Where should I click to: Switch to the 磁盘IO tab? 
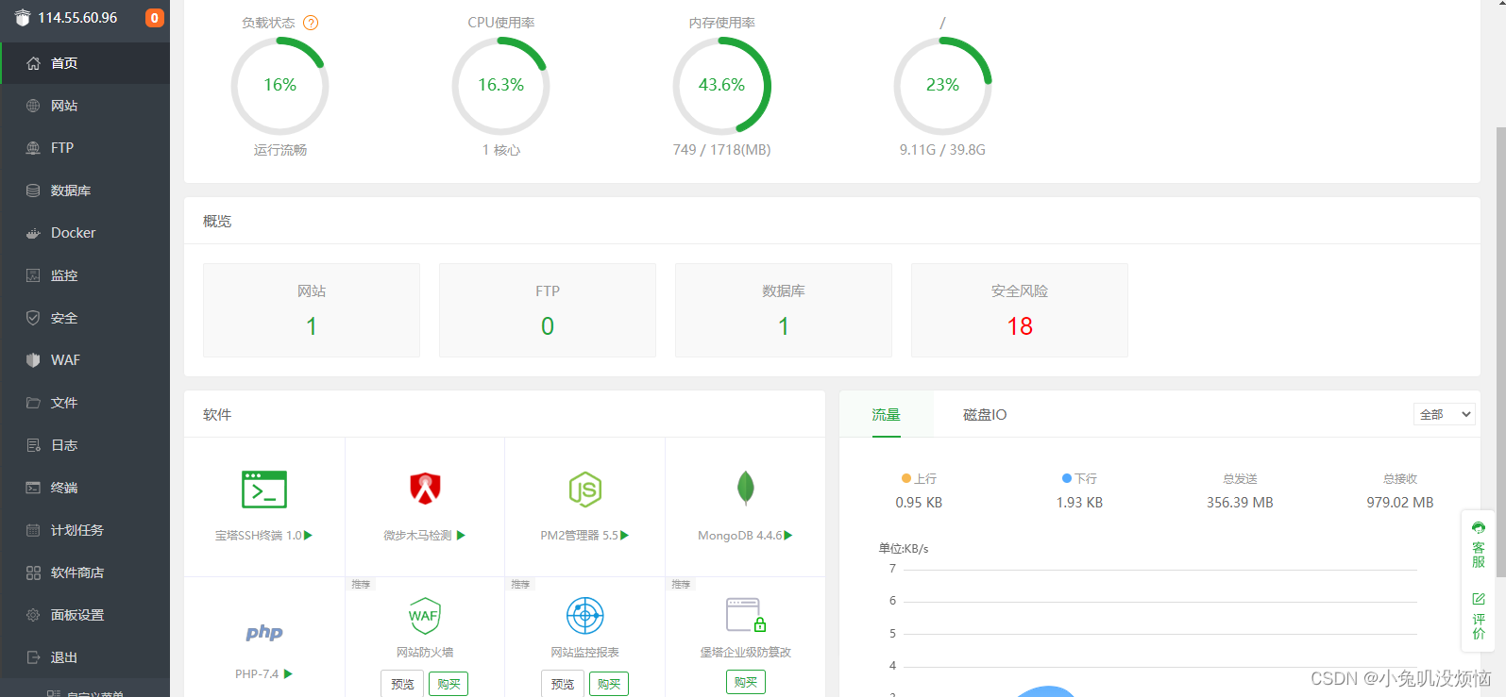pos(985,415)
